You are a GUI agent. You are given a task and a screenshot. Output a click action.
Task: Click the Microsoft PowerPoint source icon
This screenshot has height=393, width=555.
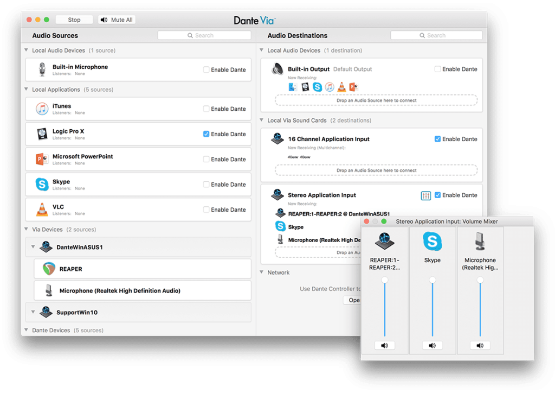pos(42,159)
